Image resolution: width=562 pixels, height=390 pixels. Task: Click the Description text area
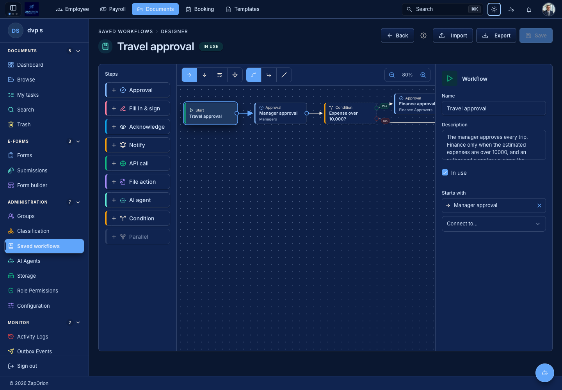[494, 145]
